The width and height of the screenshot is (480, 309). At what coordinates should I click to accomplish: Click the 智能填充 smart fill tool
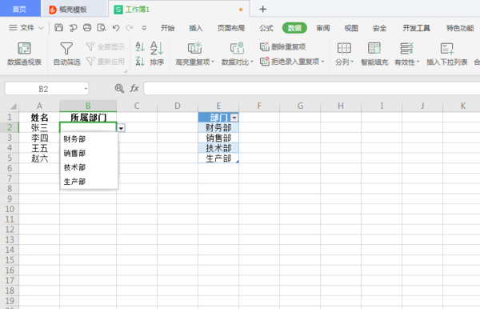tap(374, 54)
